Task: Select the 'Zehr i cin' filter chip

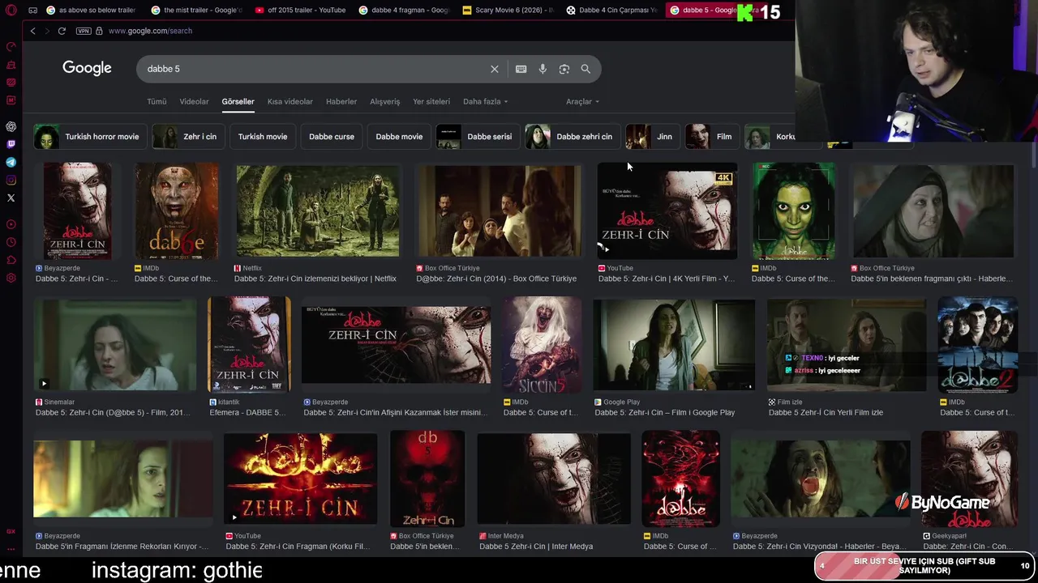Action: tap(188, 137)
